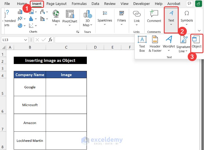204x150 pixels.
Task: Collapse the ribbon with the chevron
Action: (x=199, y=31)
